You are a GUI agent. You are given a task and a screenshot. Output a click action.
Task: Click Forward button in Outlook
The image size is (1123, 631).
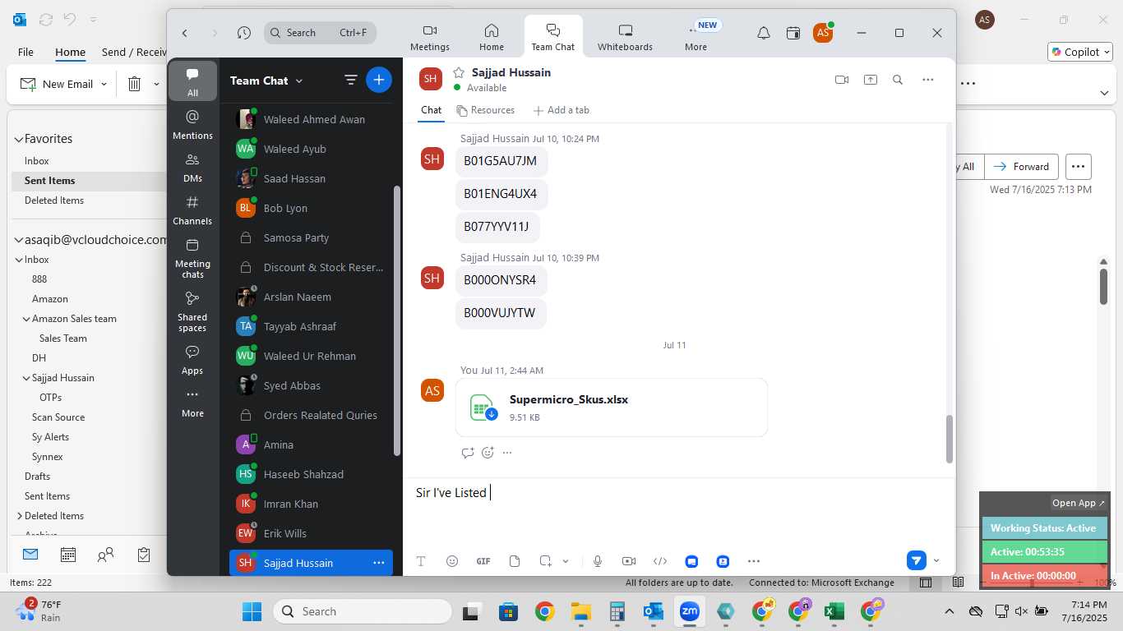tap(1022, 167)
